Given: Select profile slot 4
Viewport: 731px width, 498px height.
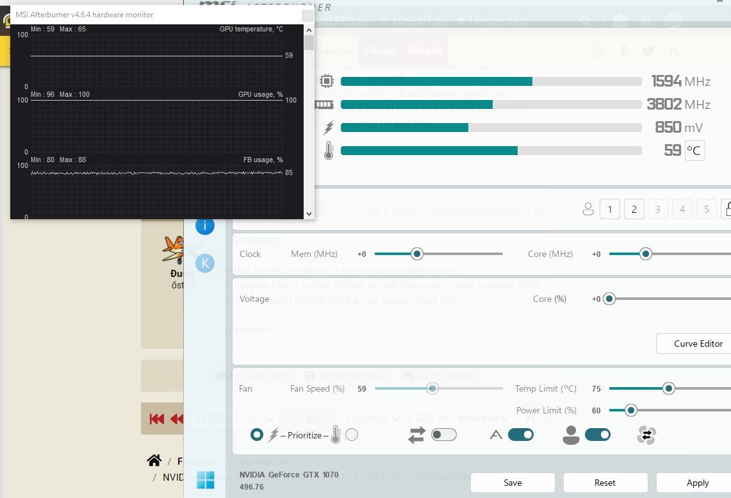Looking at the screenshot, I should 682,210.
